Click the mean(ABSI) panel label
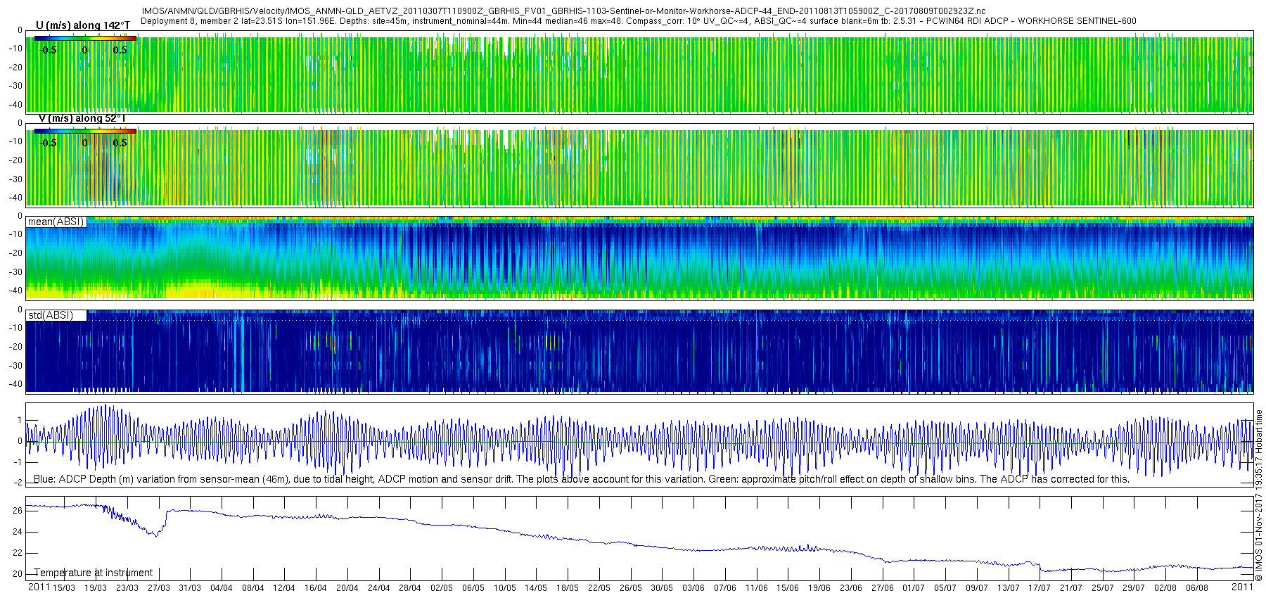This screenshot has height=598, width=1266. tap(56, 222)
